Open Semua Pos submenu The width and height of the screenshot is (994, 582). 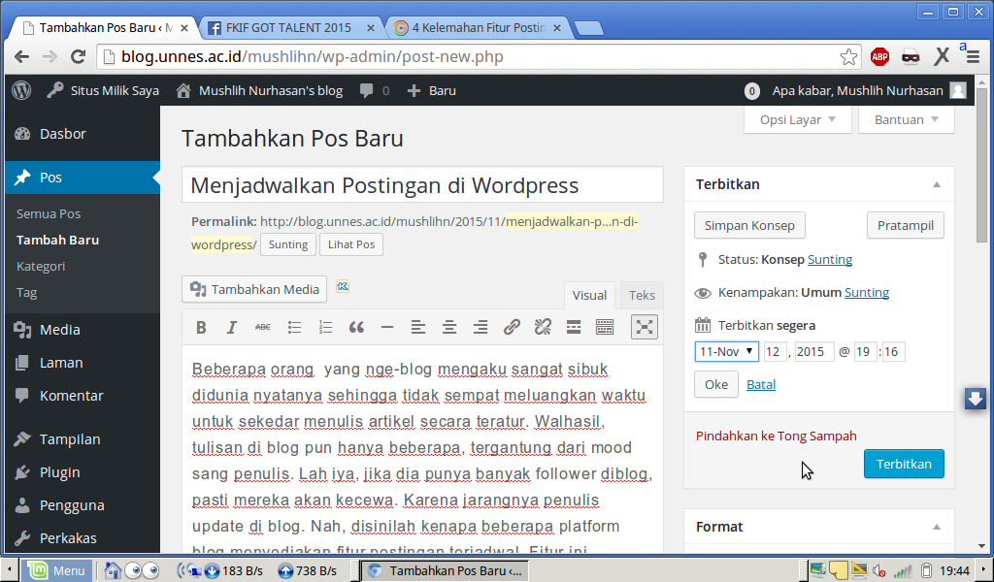click(x=49, y=214)
